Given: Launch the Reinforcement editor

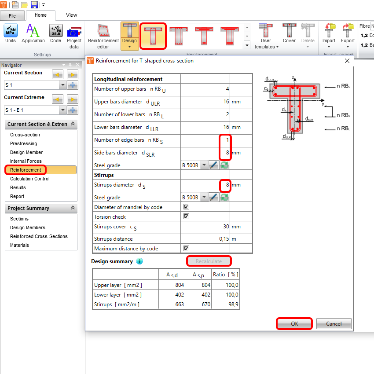Looking at the screenshot, I should (x=103, y=34).
